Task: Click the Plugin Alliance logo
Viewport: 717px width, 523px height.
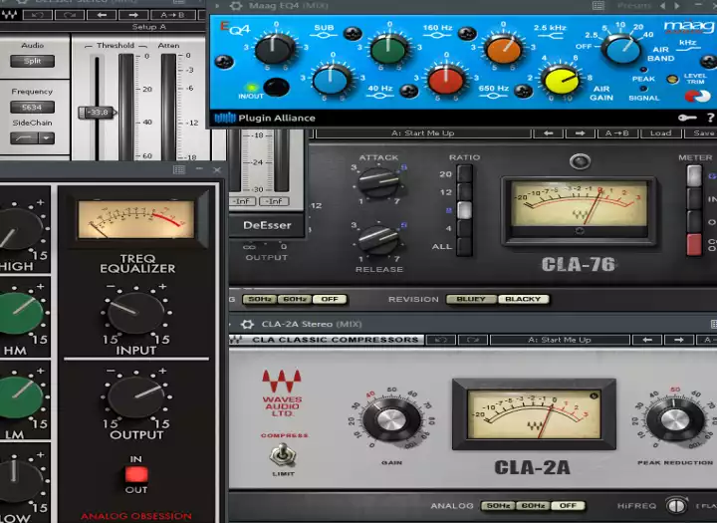Action: pos(265,119)
